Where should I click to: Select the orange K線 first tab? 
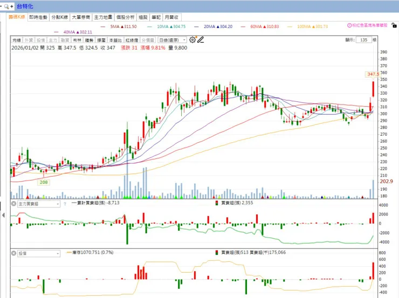[x=17, y=17]
